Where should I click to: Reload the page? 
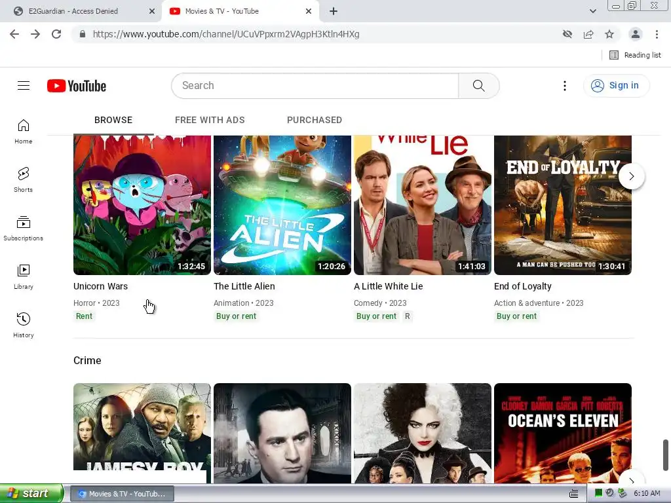coord(56,34)
